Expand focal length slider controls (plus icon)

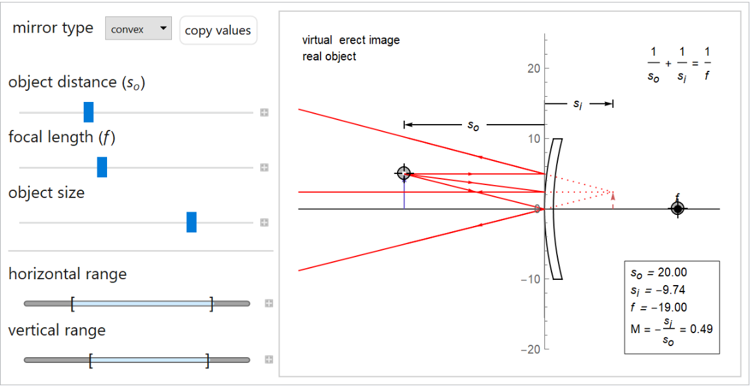point(265,168)
